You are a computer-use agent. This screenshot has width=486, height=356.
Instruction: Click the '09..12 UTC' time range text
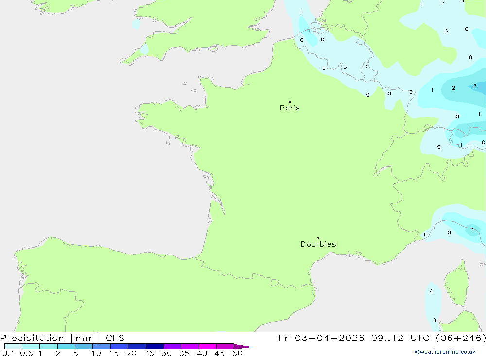pyautogui.click(x=400, y=338)
